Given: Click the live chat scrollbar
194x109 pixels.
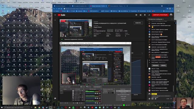Looking at the screenshot, I should click(x=173, y=88).
